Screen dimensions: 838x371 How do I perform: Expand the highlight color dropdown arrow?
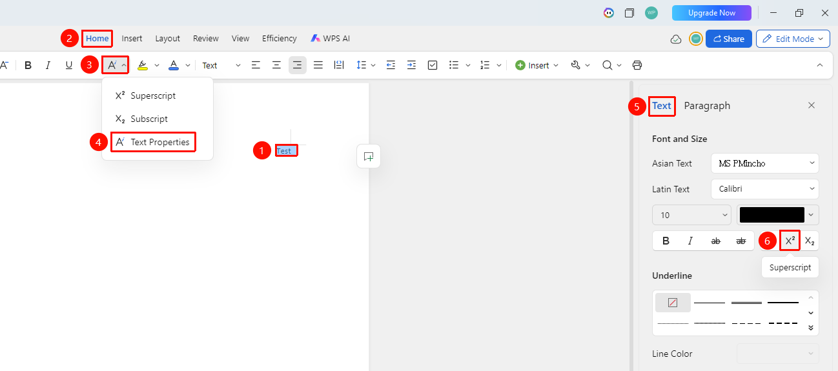pyautogui.click(x=157, y=65)
